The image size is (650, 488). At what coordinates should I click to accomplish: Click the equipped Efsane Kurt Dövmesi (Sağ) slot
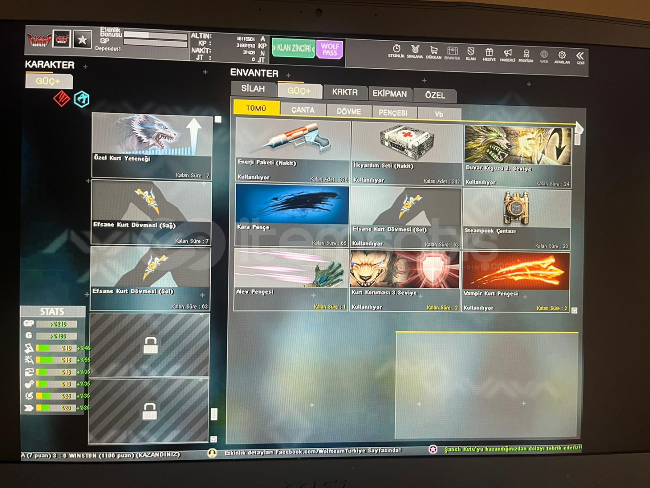[x=151, y=212]
